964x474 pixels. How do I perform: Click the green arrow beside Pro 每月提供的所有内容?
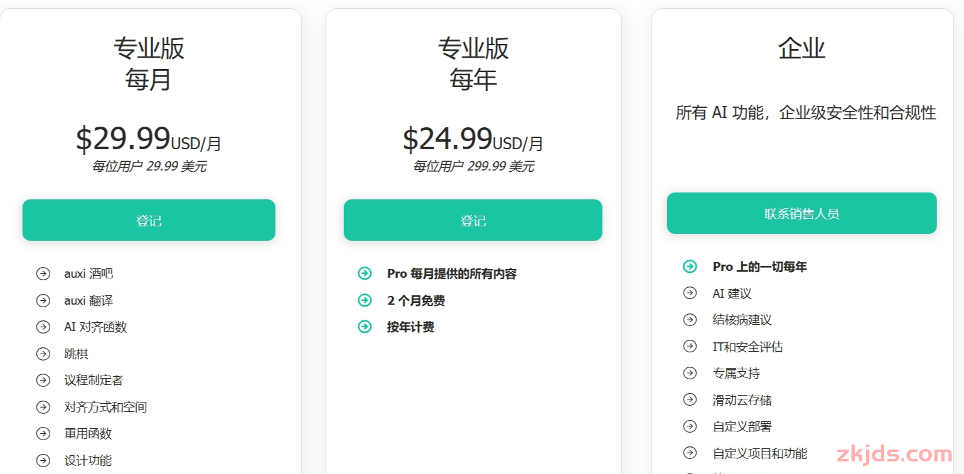point(365,273)
